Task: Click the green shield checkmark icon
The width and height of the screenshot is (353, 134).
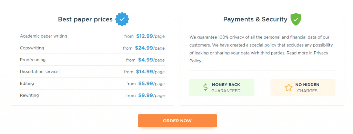Action: click(296, 19)
